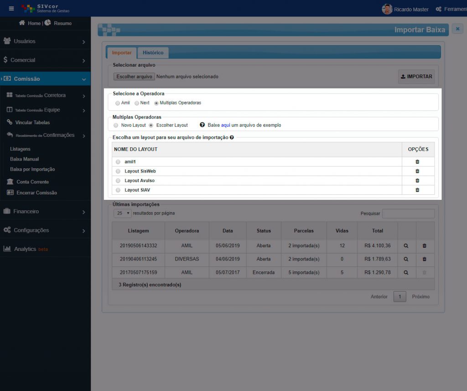
Task: Select the Layout SIAV radio
Action: (118, 190)
